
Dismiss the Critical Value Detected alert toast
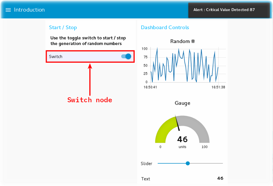(x=229, y=10)
